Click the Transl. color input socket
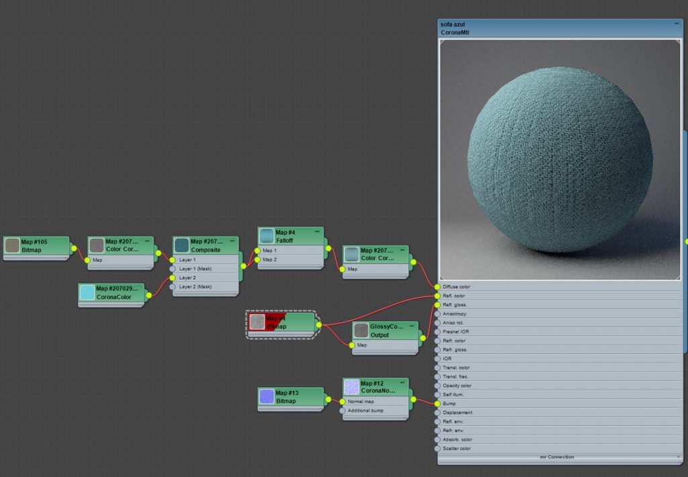 (x=437, y=368)
